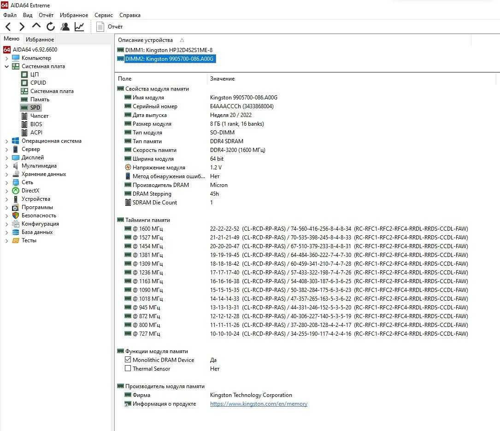500x431 pixels.
Task: Toggle the Thermal Sensor checkbox
Action: (128, 368)
